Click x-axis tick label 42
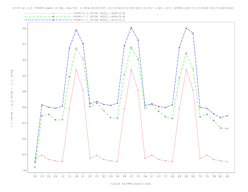The height and width of the screenshot is (192, 248). tap(131, 176)
